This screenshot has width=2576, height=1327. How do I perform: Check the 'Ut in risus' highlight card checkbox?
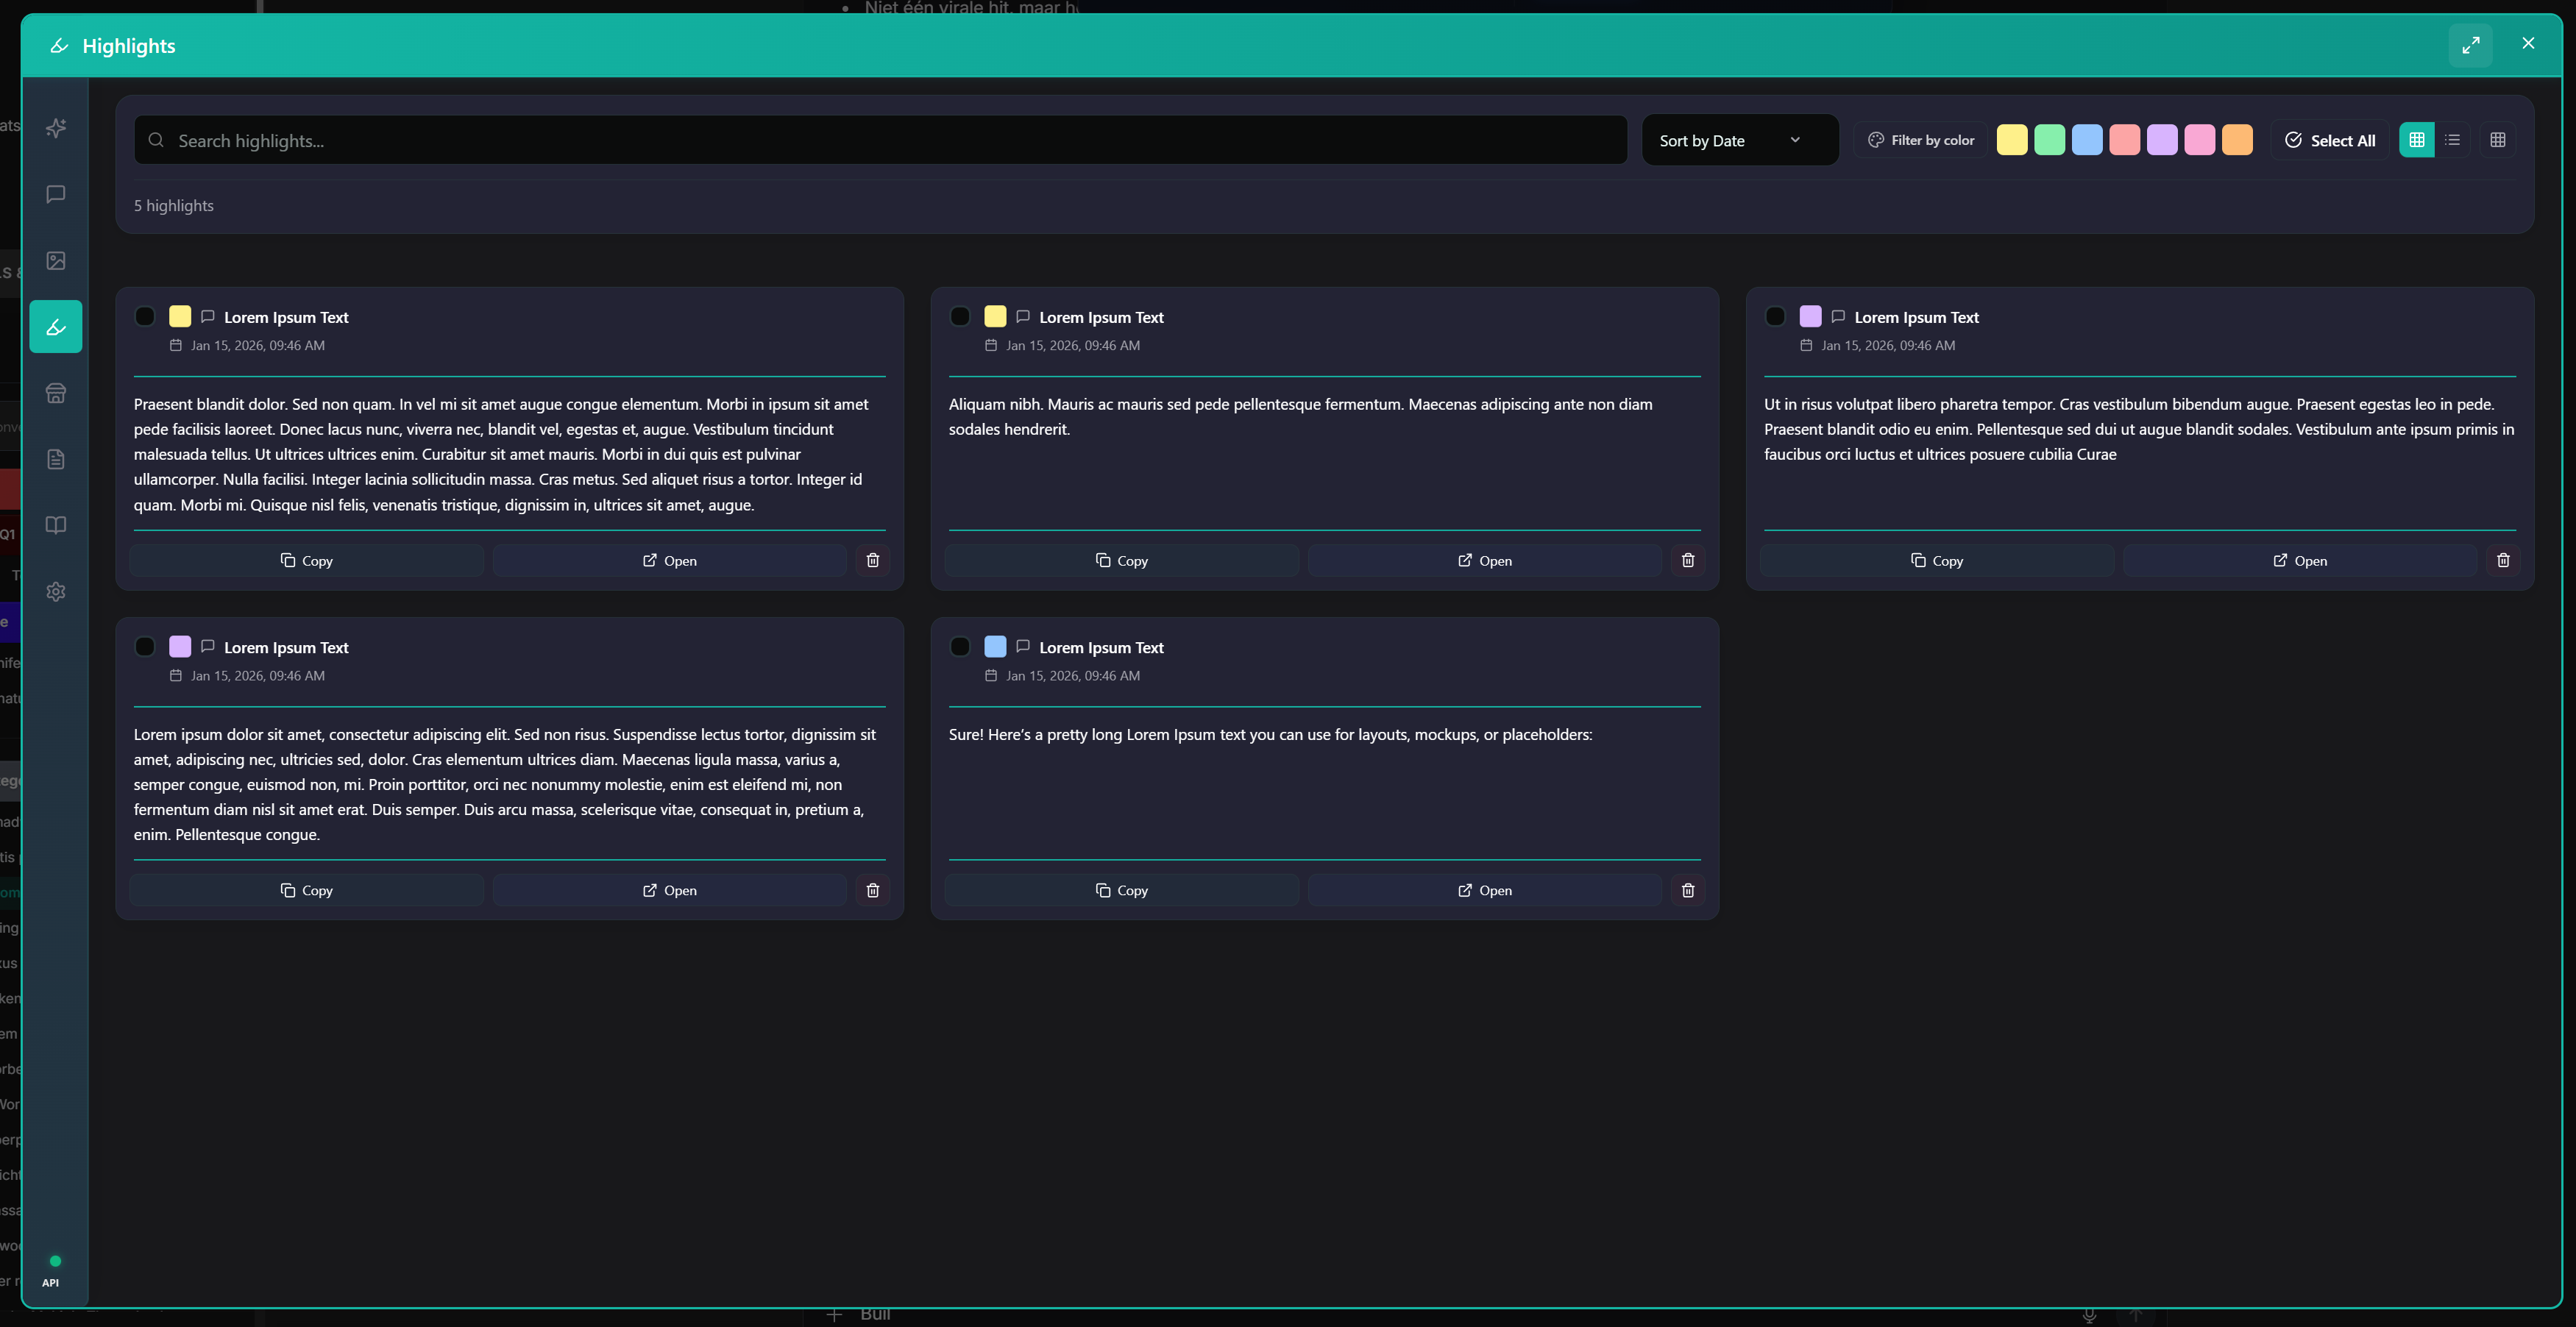(1775, 316)
